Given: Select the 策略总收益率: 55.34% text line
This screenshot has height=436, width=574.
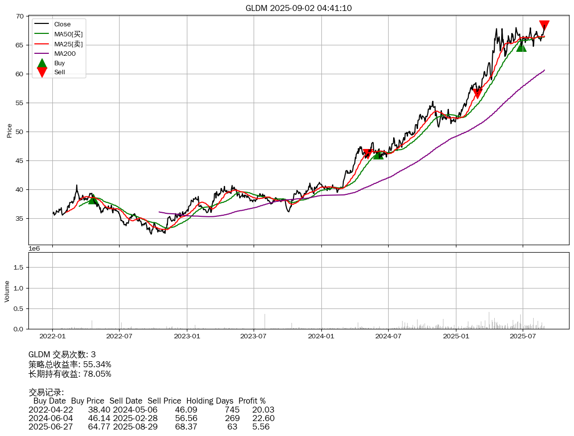Looking at the screenshot, I should click(70, 364).
